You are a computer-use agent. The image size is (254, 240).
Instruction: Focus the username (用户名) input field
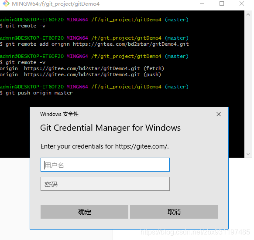click(105, 165)
